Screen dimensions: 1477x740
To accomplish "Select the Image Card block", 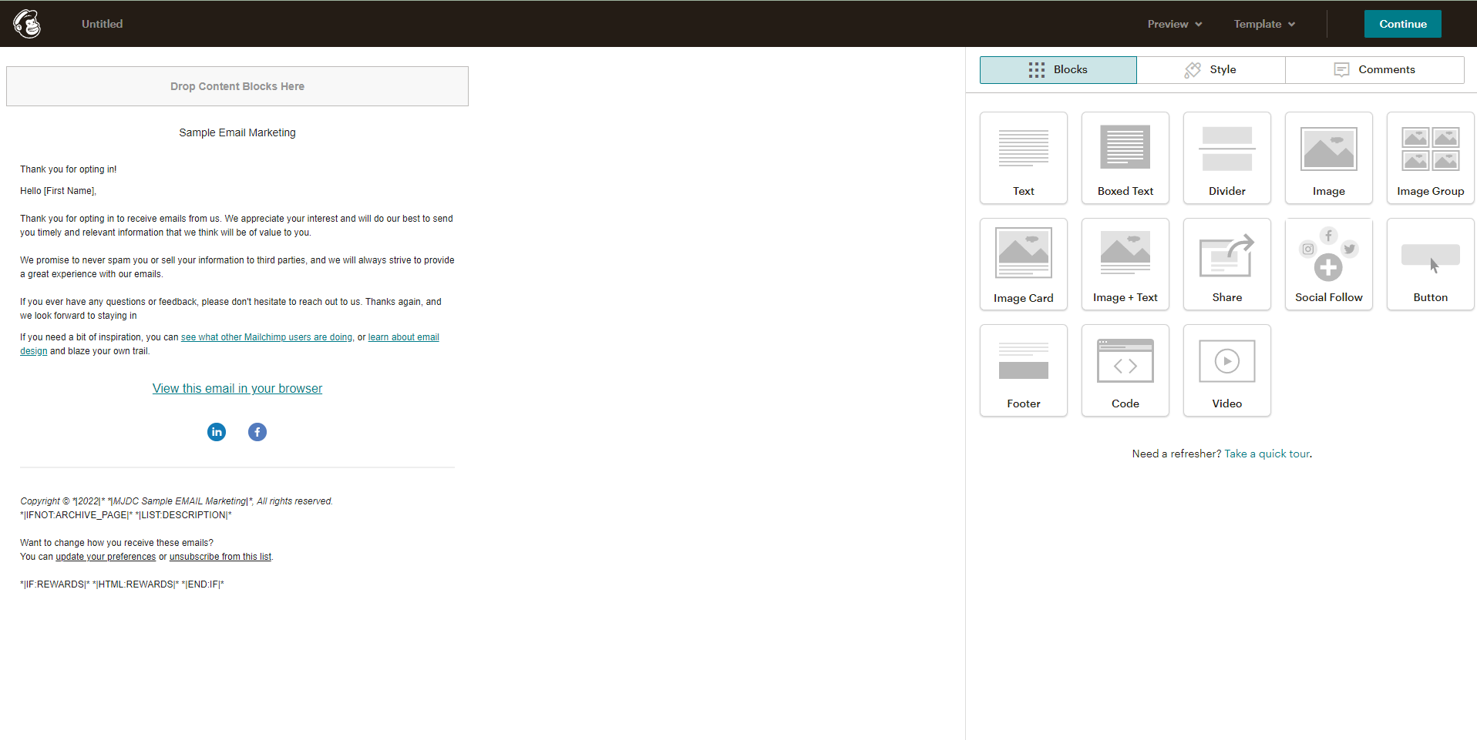I will tap(1023, 263).
